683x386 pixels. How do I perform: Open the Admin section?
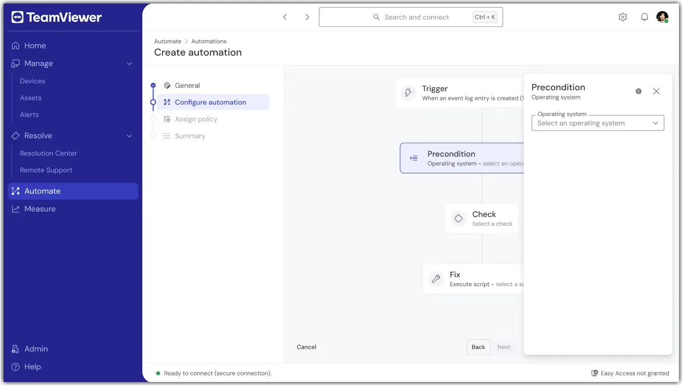(x=30, y=349)
